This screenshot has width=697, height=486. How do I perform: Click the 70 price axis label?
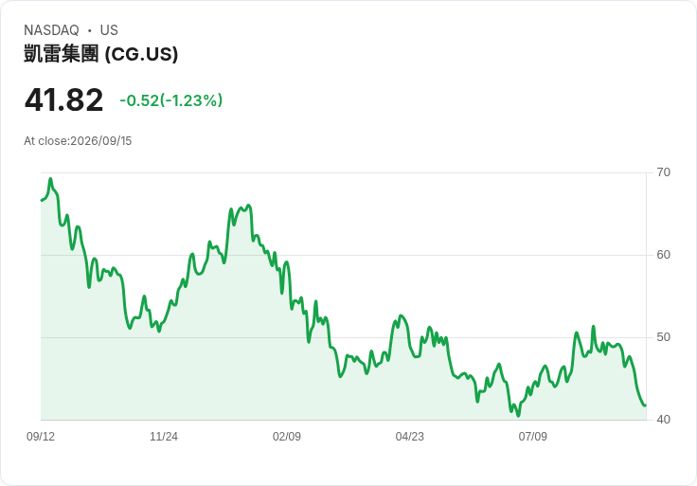[x=663, y=172]
